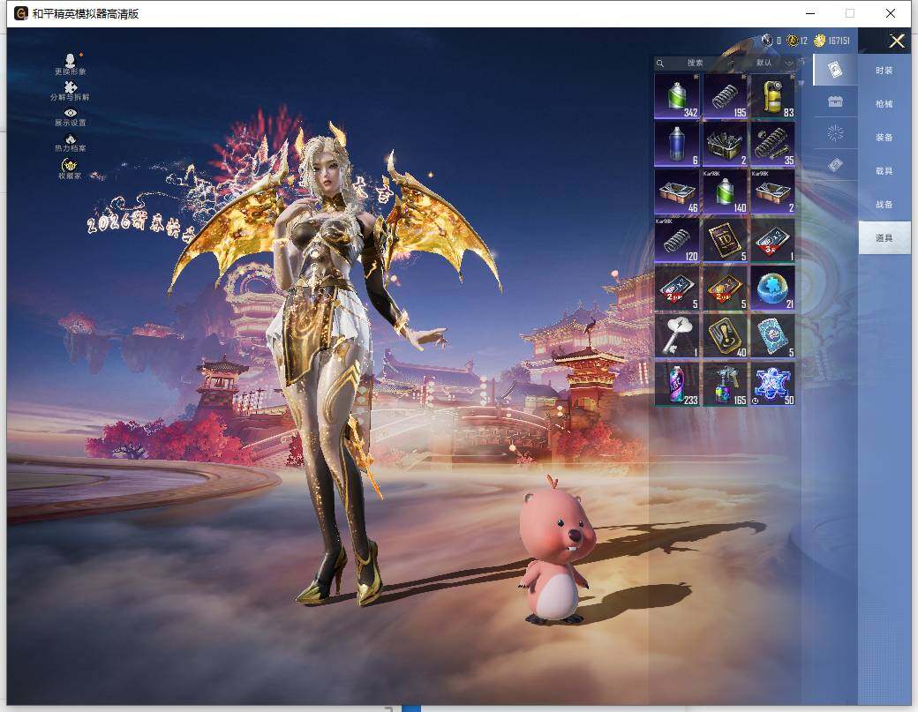Select ABC spray can item with 233
Screen dimensions: 918x712
coord(677,385)
